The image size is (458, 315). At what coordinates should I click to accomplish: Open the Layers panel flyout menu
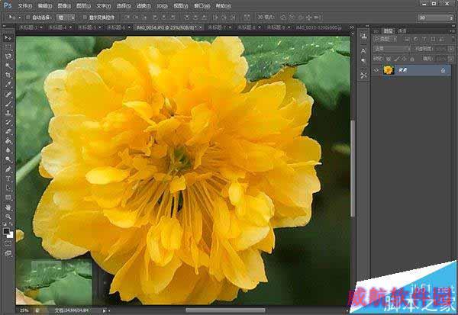click(x=453, y=31)
